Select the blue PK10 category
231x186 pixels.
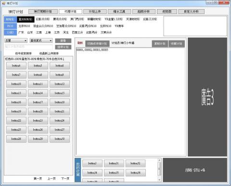[10, 26]
